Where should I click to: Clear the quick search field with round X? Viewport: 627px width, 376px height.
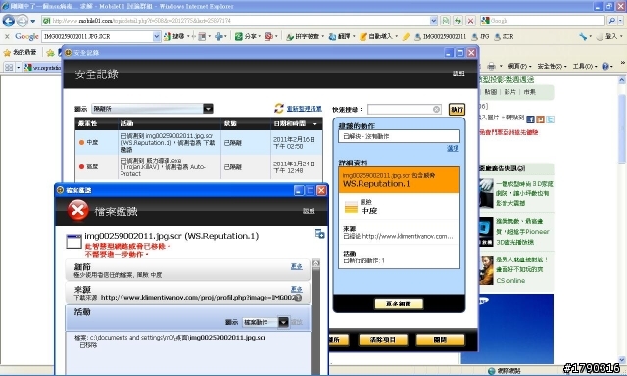(x=436, y=109)
